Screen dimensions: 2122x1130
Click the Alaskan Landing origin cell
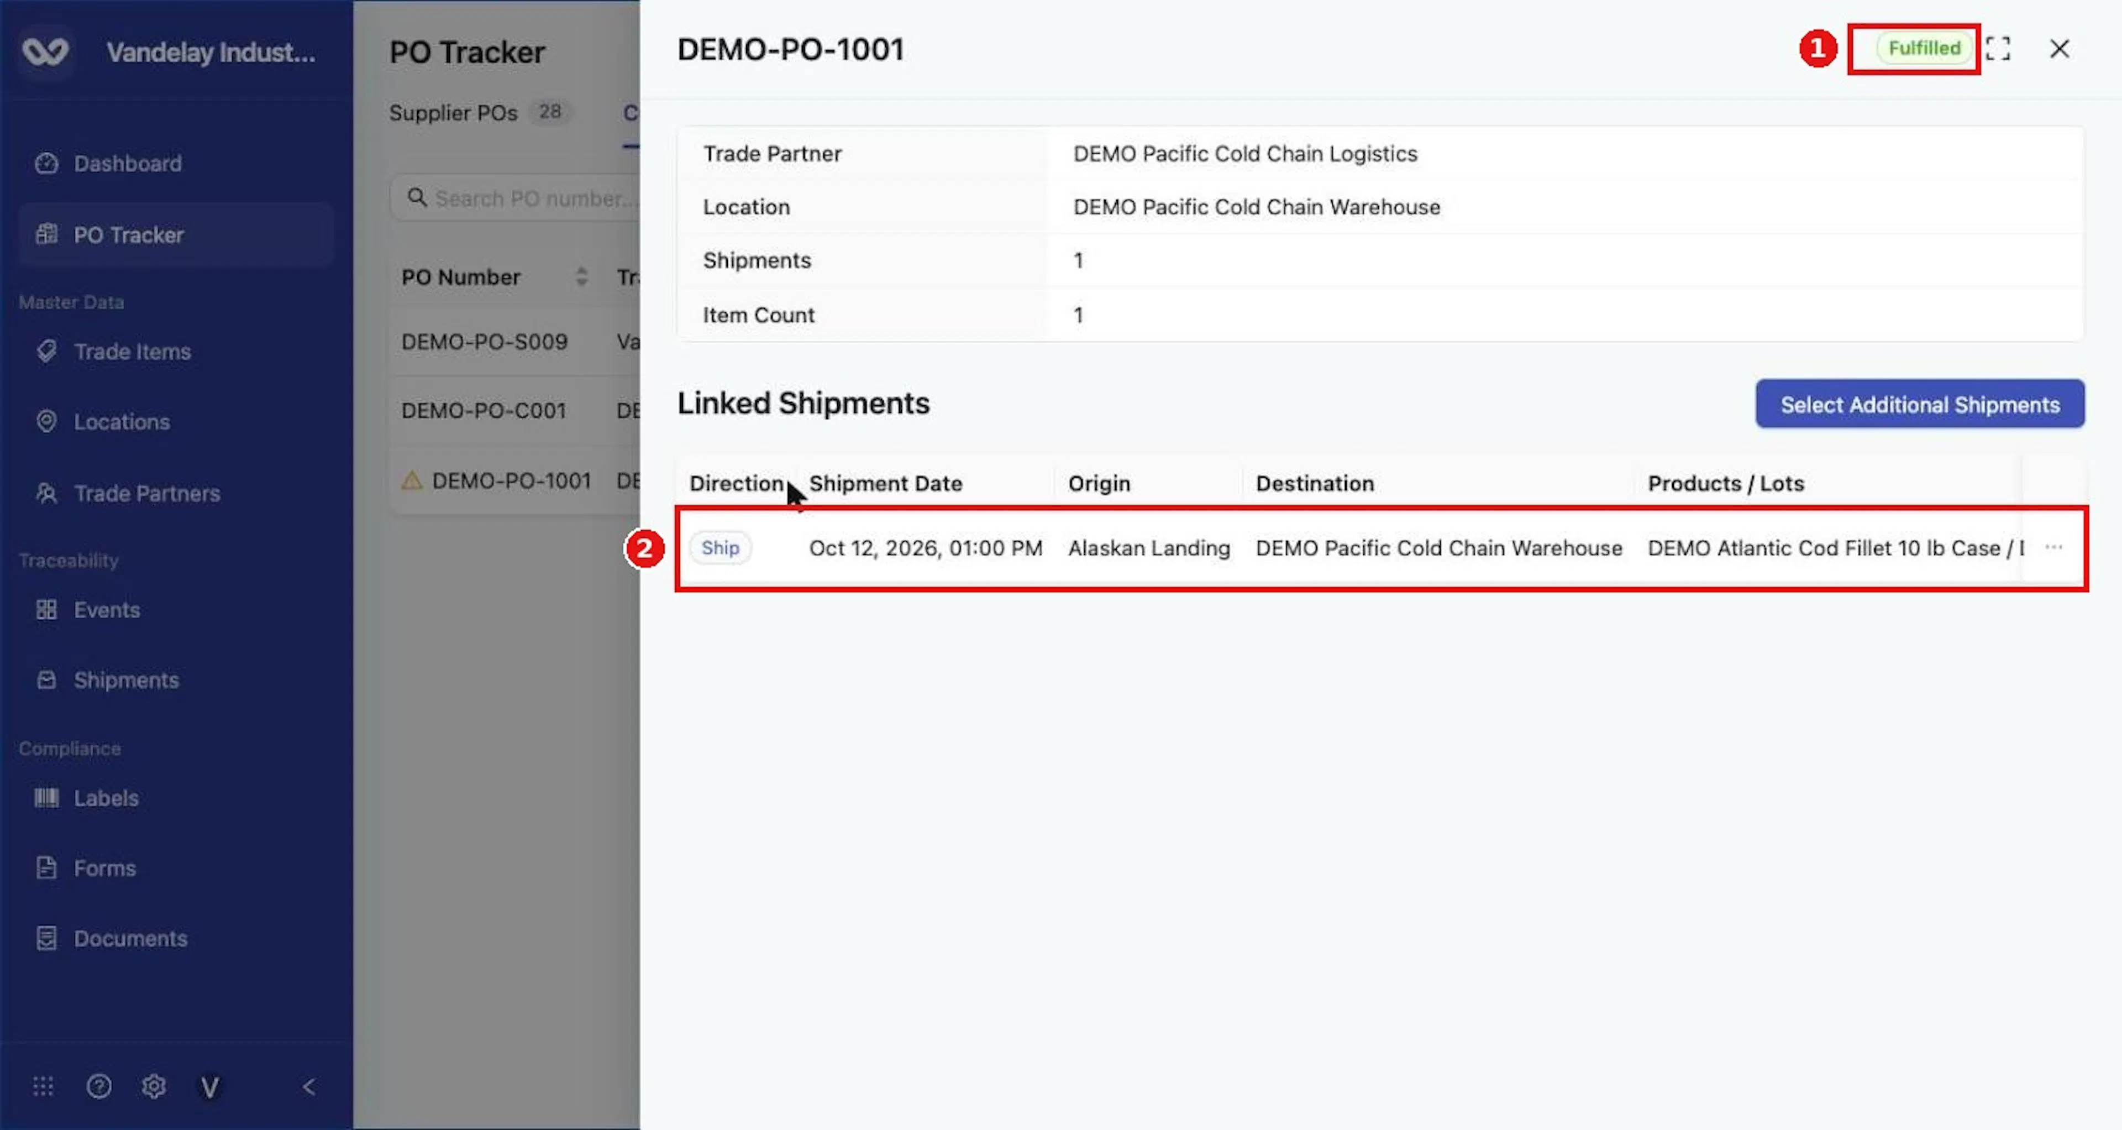point(1149,548)
